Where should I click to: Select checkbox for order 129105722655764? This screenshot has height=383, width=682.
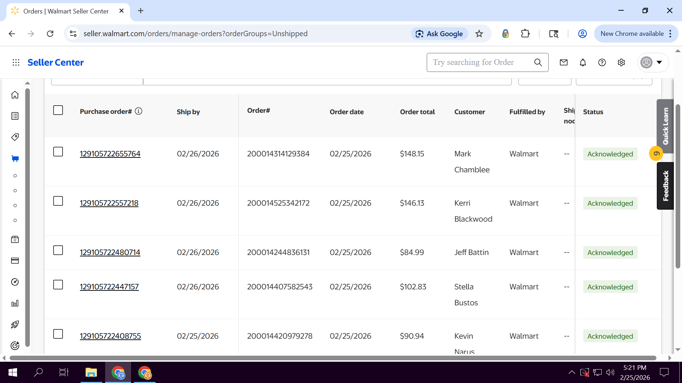pos(58,152)
